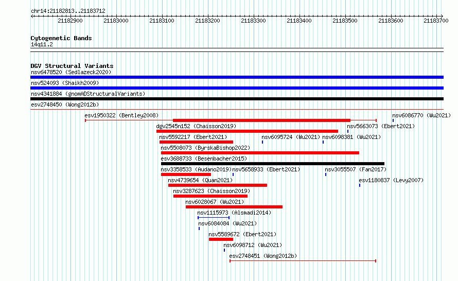This screenshot has width=458, height=281.
Task: Click ruler position 21183300
Action: [x=253, y=21]
